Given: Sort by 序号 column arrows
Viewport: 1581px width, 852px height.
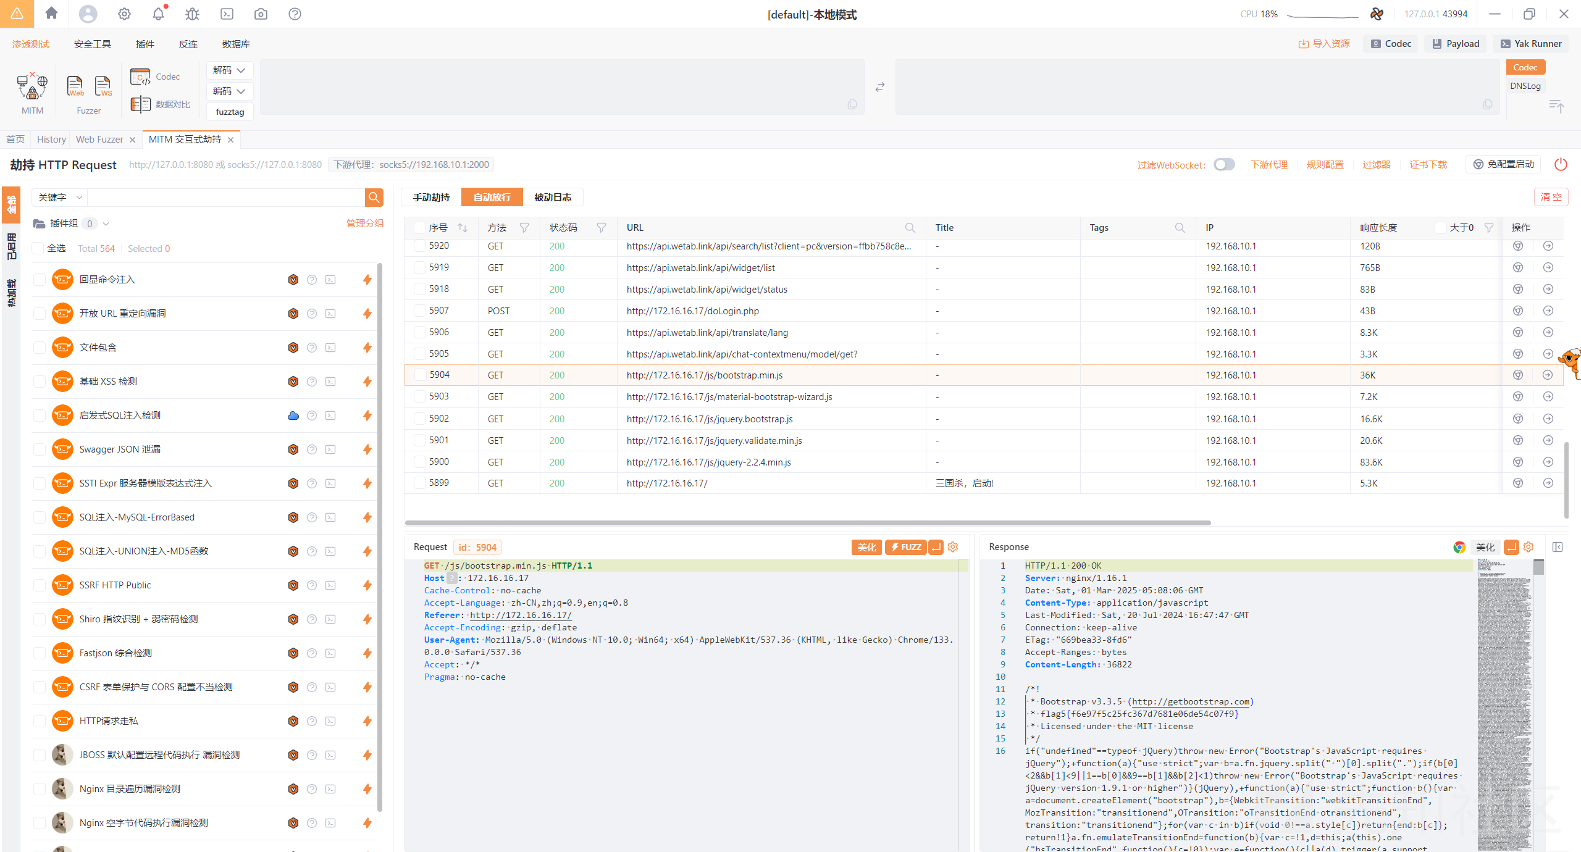Looking at the screenshot, I should pyautogui.click(x=463, y=228).
